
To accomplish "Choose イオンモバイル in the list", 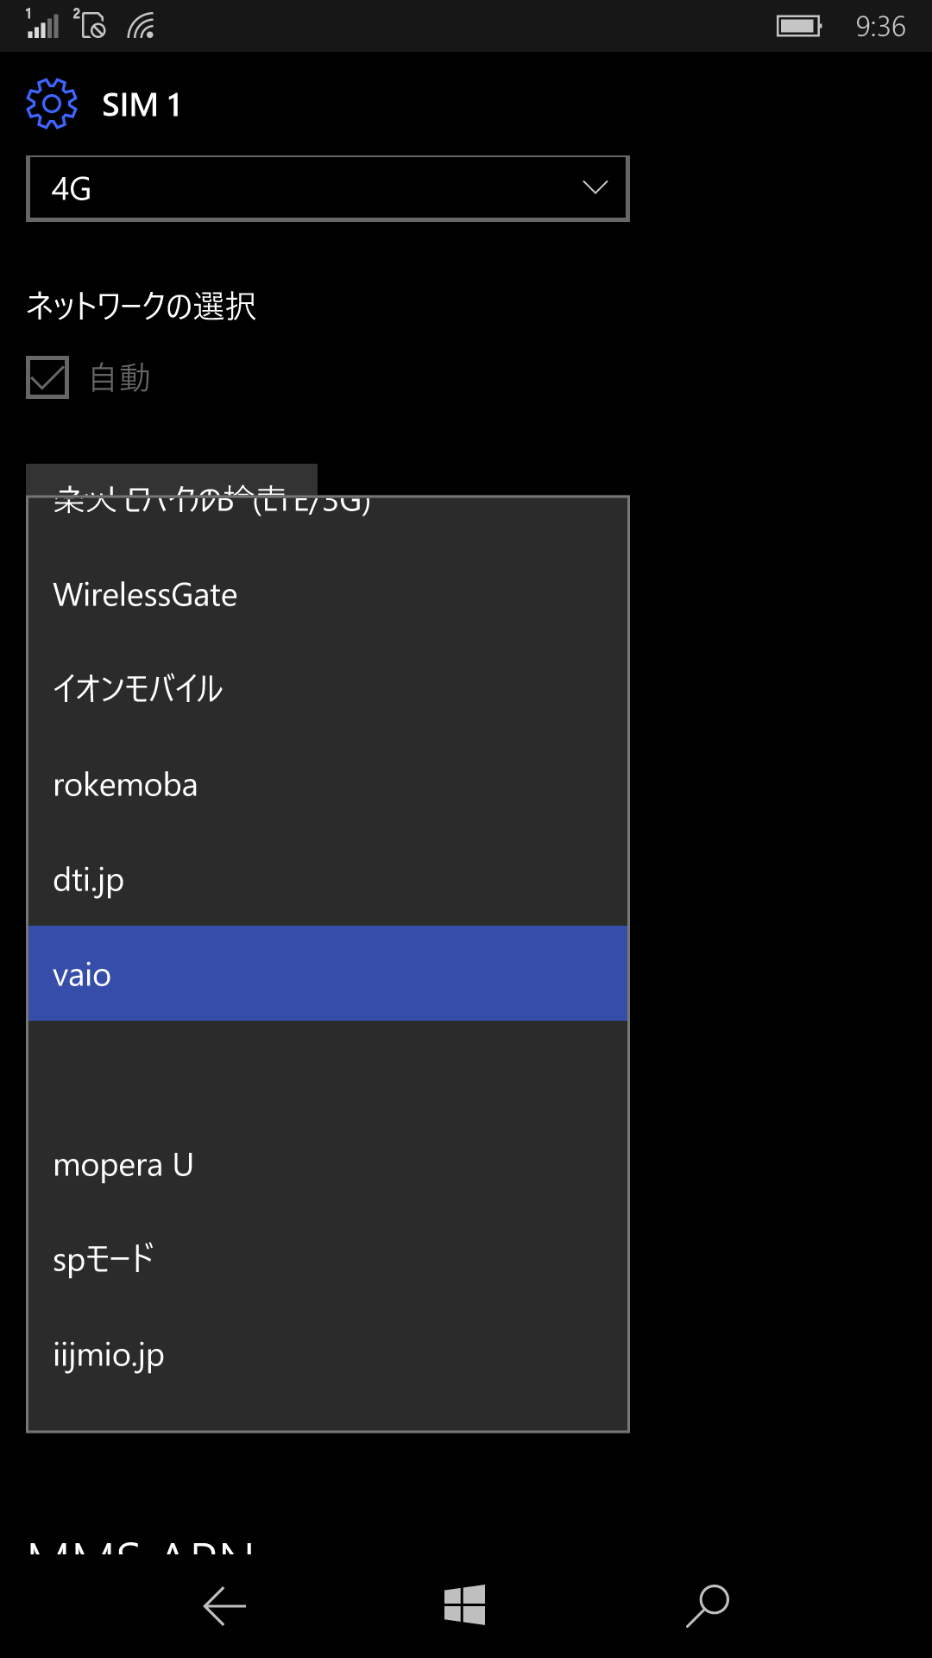I will [328, 688].
